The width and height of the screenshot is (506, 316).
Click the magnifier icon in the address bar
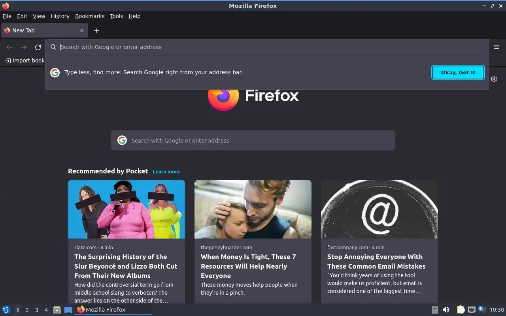53,47
